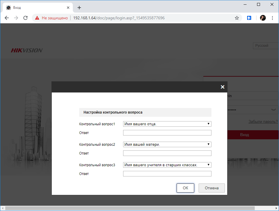Click the first Ответ input field
This screenshot has width=279, height=211.
click(x=167, y=133)
